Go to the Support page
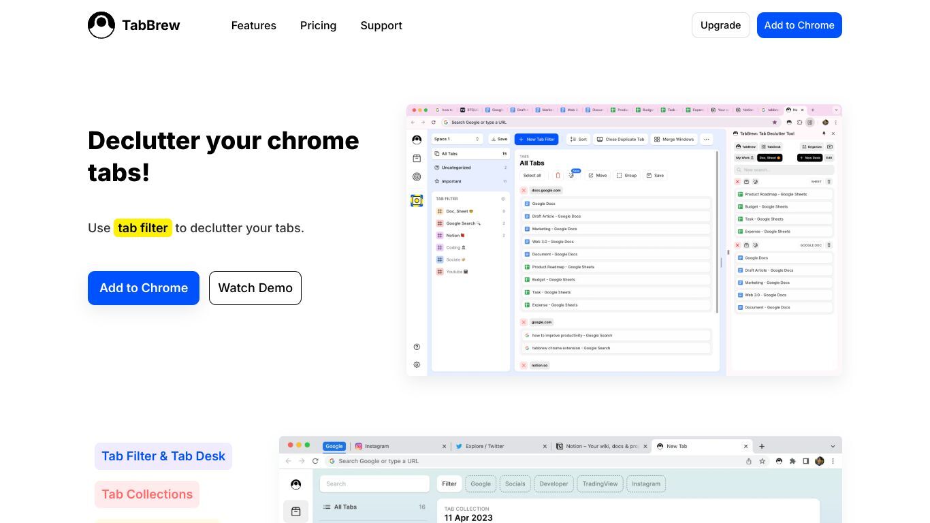 tap(381, 25)
